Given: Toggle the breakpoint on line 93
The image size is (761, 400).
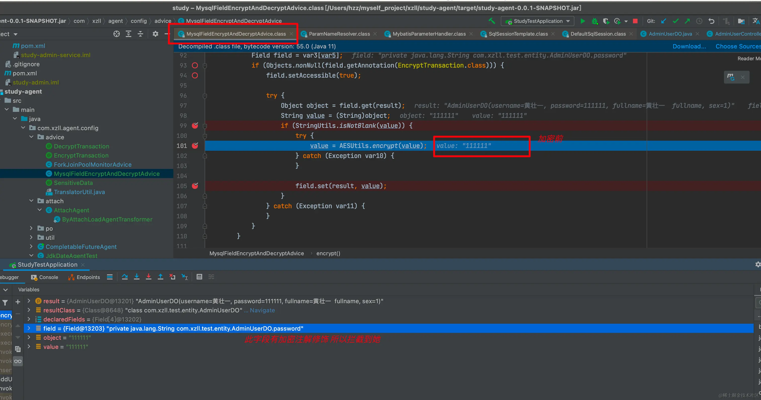Looking at the screenshot, I should (x=195, y=66).
